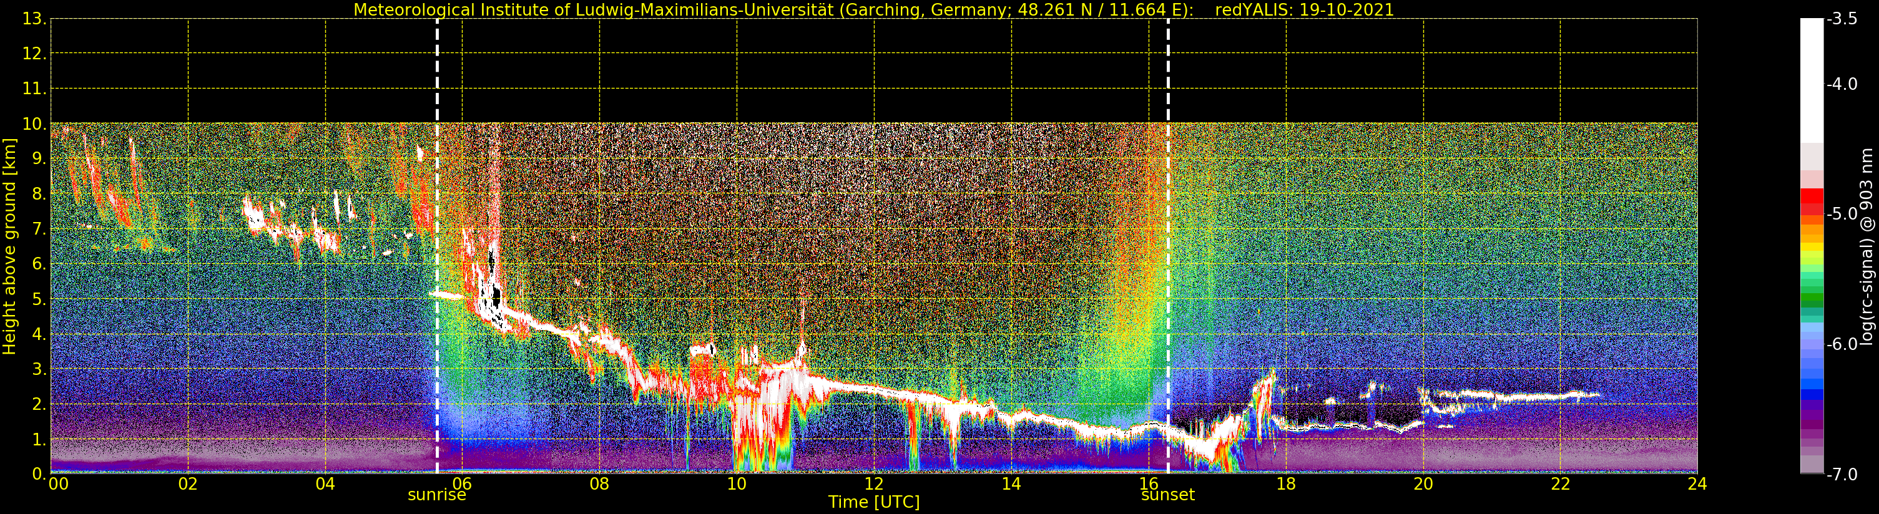Click the height axis tick label 13
Viewport: 1879px width, 514px height.
pos(34,19)
